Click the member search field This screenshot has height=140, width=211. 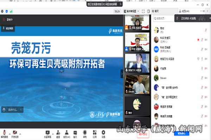(x=164, y=18)
